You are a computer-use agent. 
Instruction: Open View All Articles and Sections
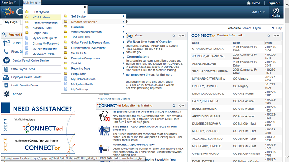point(114,99)
